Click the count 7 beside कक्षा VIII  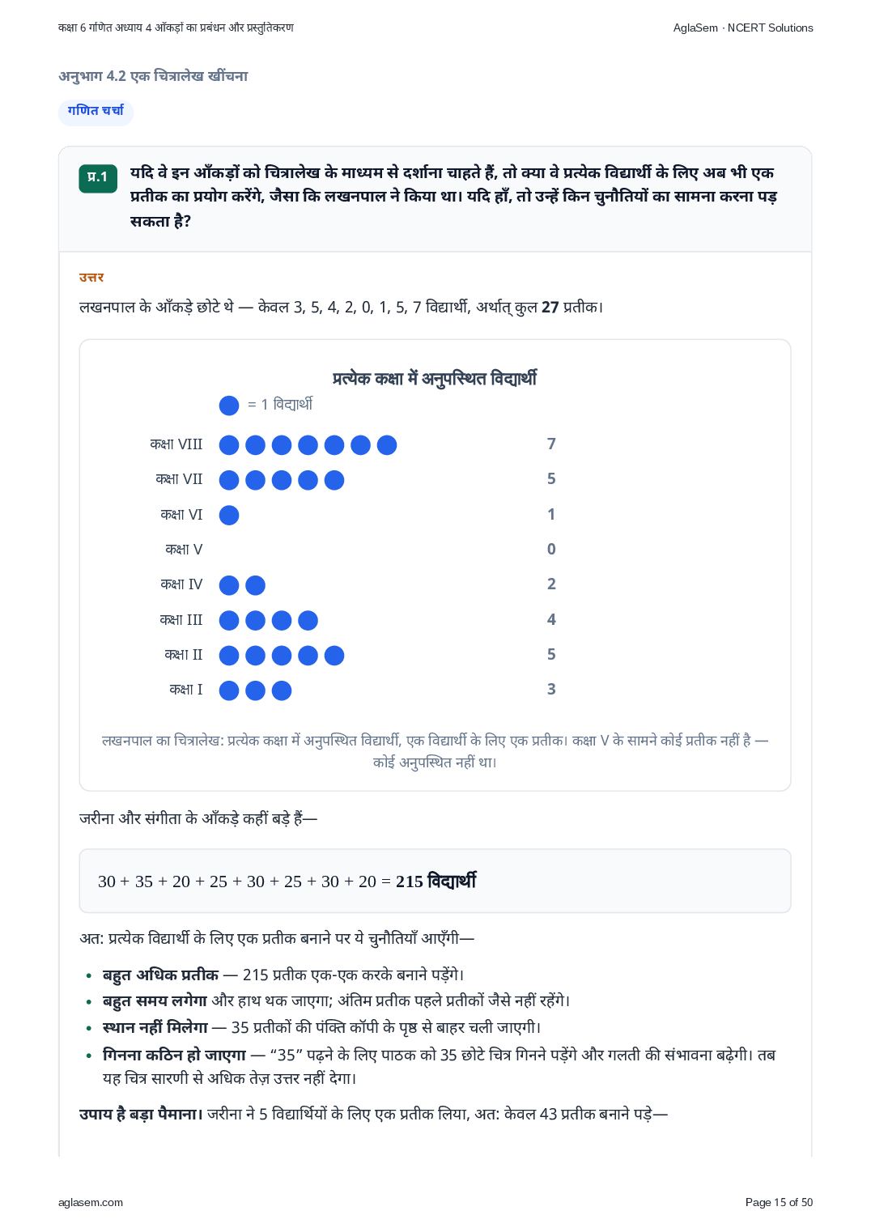[x=551, y=444]
